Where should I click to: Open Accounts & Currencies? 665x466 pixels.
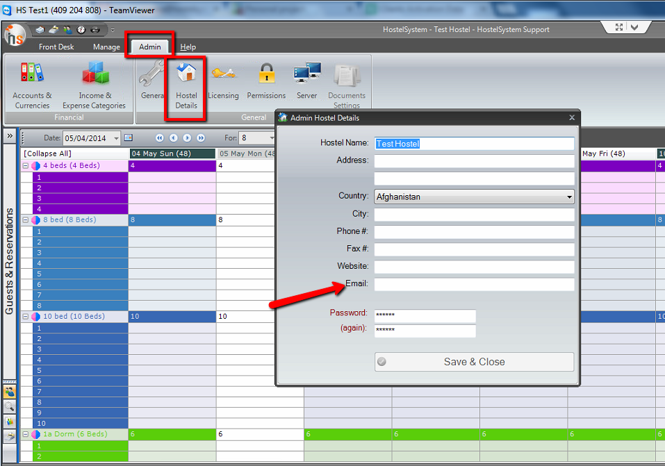click(x=32, y=85)
